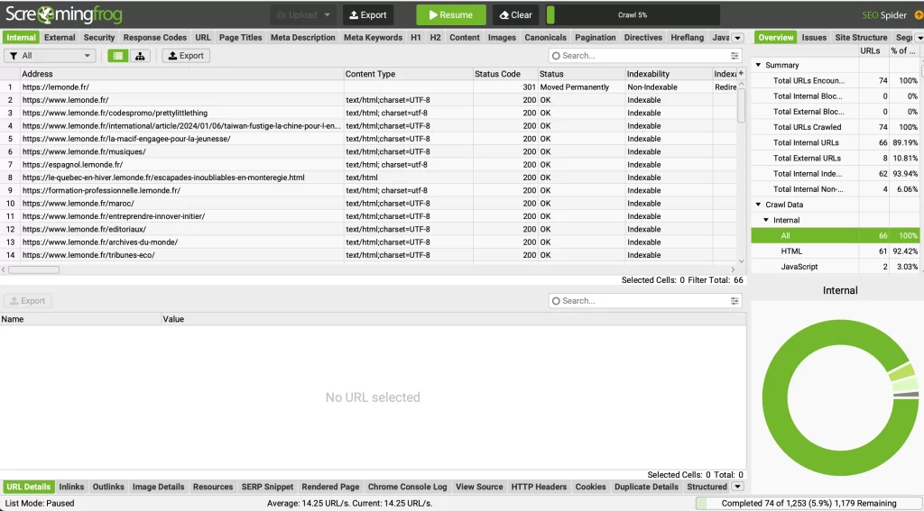Sort by Indexability column header
This screenshot has height=511, width=924.
[x=669, y=74]
